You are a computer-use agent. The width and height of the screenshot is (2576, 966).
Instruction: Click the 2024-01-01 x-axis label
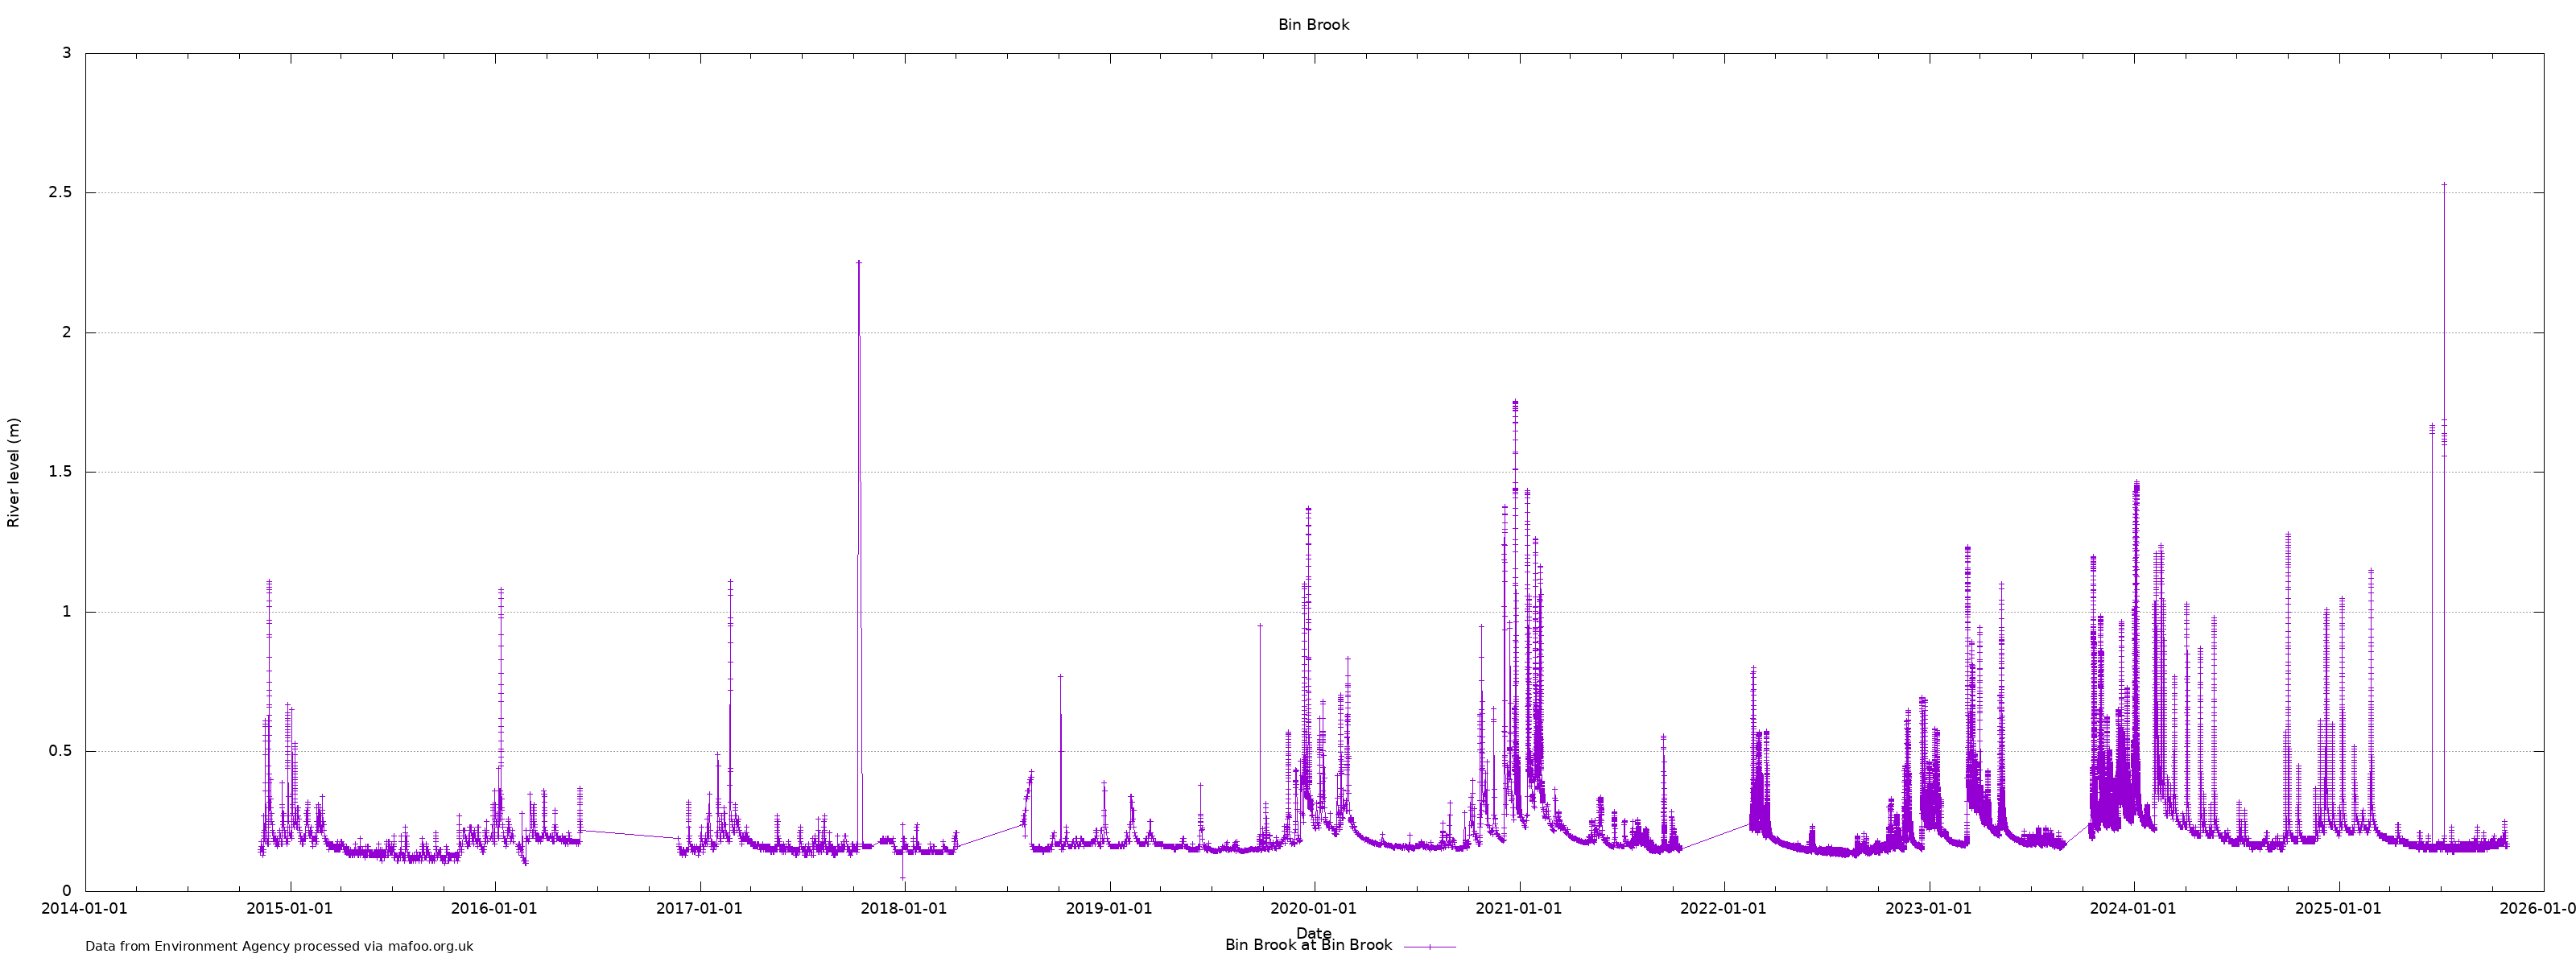coord(2133,909)
